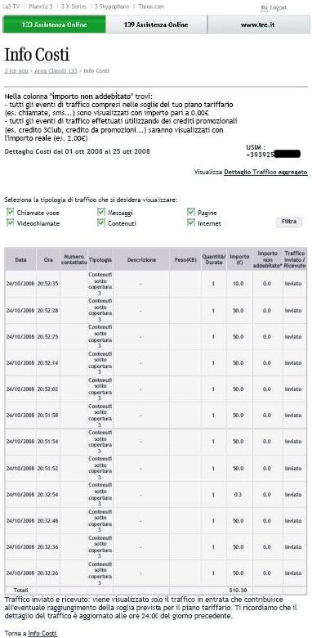The image size is (312, 638).
Task: Open the 3 X-Series top link
Action: (74, 7)
